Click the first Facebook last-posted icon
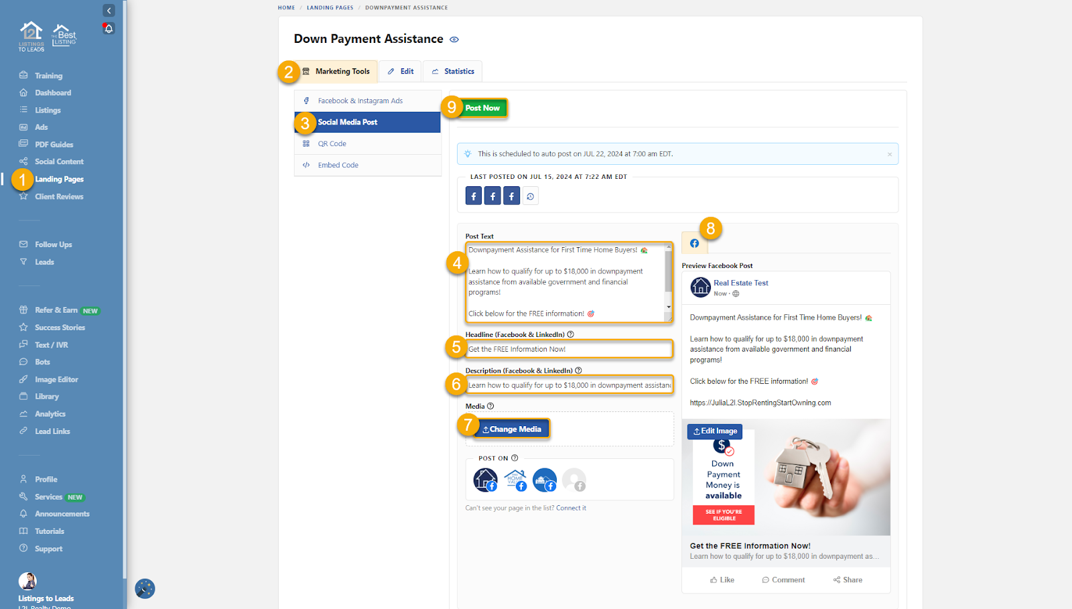This screenshot has height=609, width=1072. [x=474, y=196]
